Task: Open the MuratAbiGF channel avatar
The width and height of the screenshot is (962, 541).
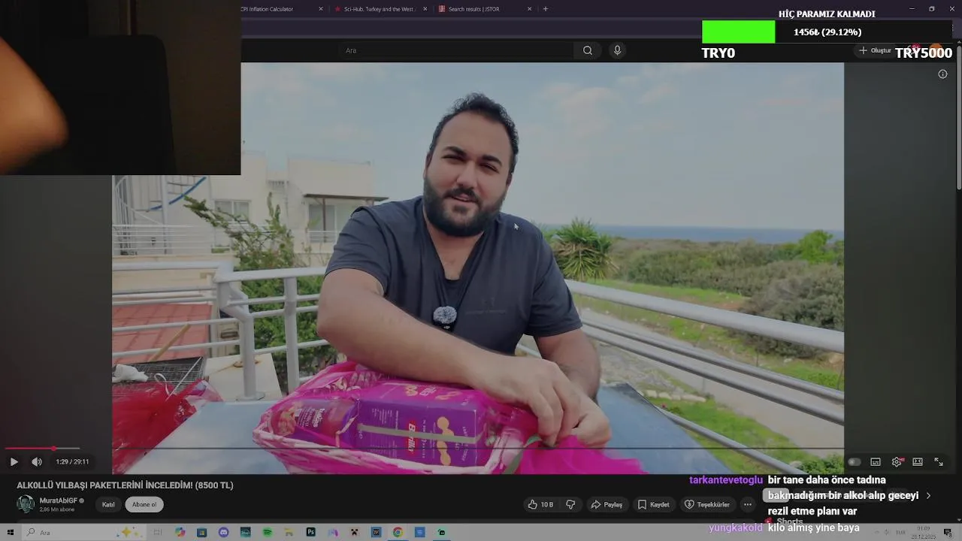Action: [26, 504]
